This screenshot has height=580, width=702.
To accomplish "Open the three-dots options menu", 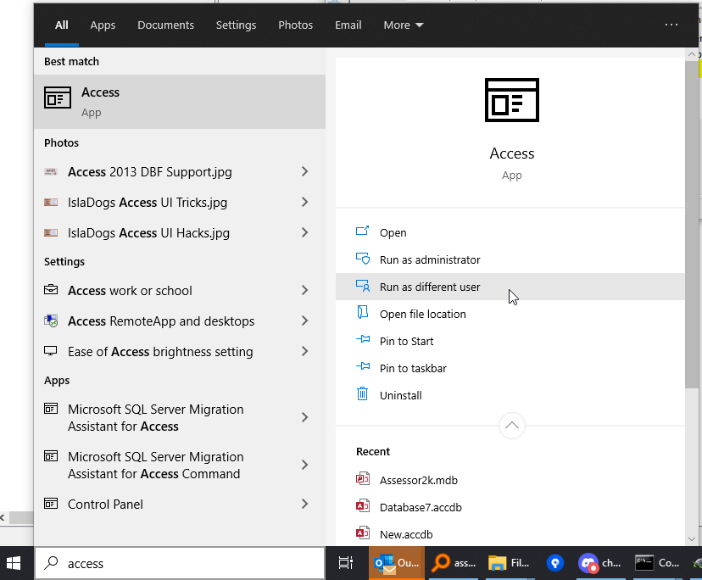I will [671, 25].
